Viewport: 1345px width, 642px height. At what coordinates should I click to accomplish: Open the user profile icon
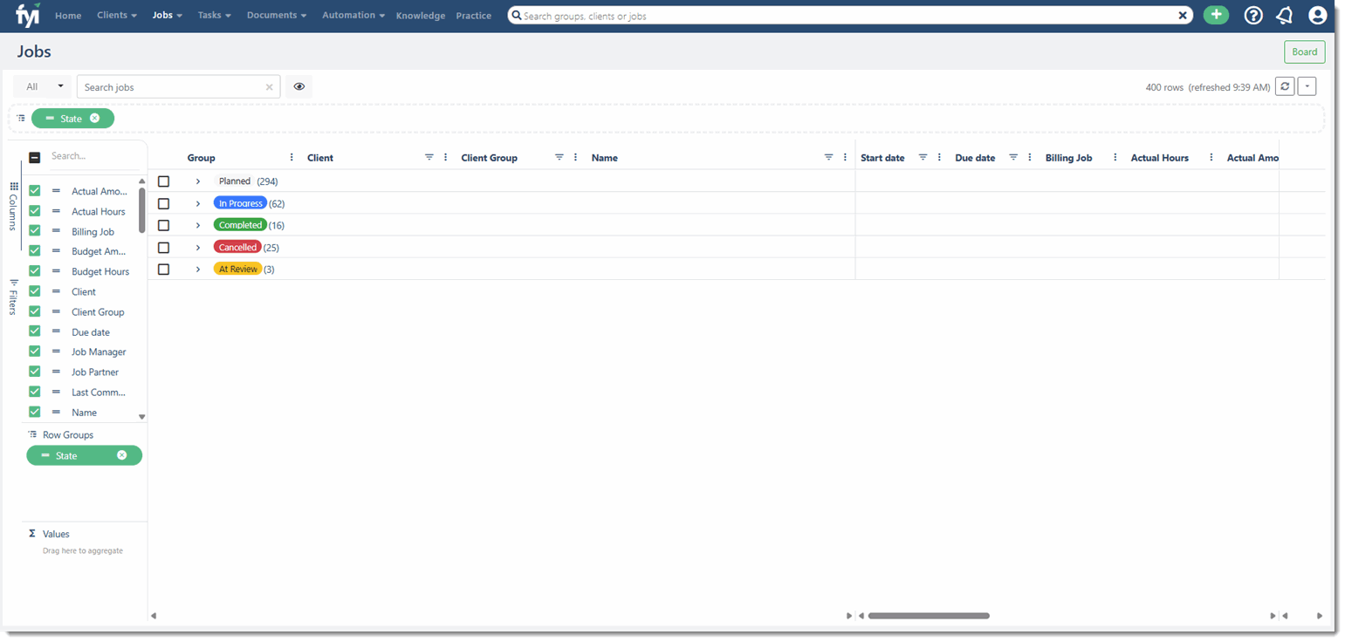pyautogui.click(x=1317, y=15)
